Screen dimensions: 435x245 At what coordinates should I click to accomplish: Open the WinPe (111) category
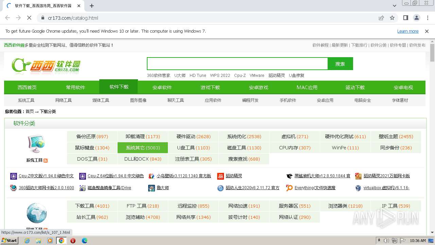pyautogui.click(x=345, y=148)
